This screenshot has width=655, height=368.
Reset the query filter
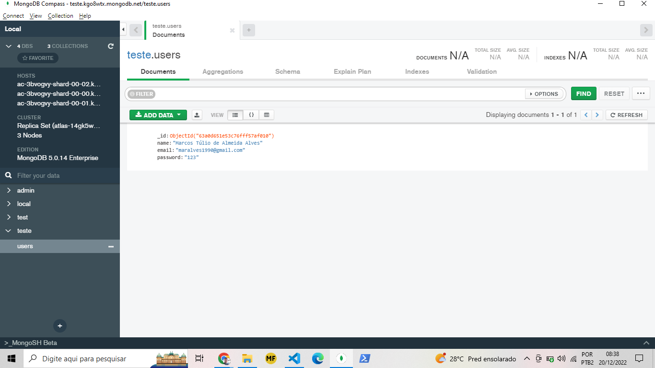coord(614,94)
